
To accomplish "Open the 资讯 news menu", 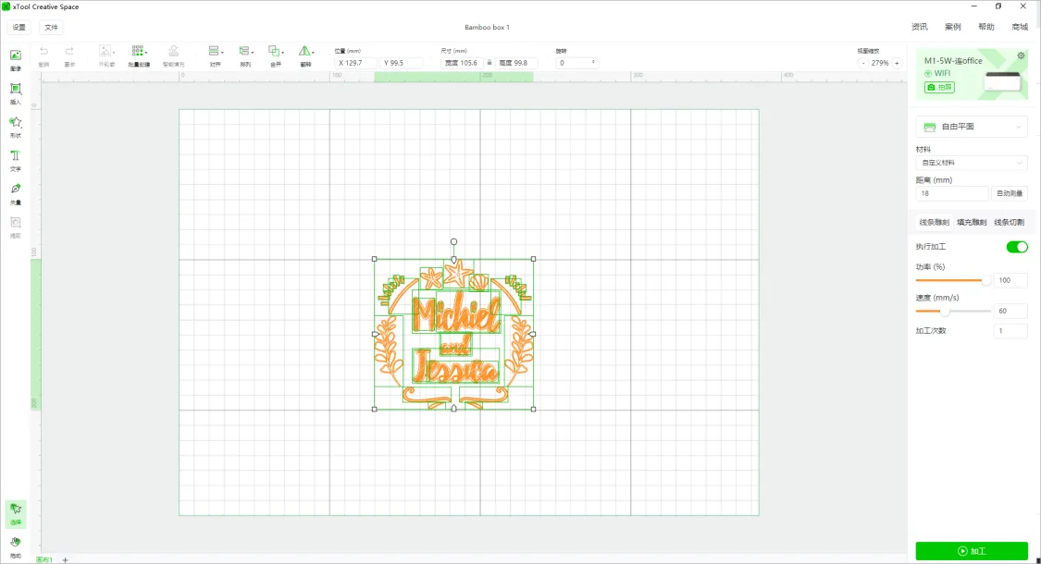I will (920, 27).
